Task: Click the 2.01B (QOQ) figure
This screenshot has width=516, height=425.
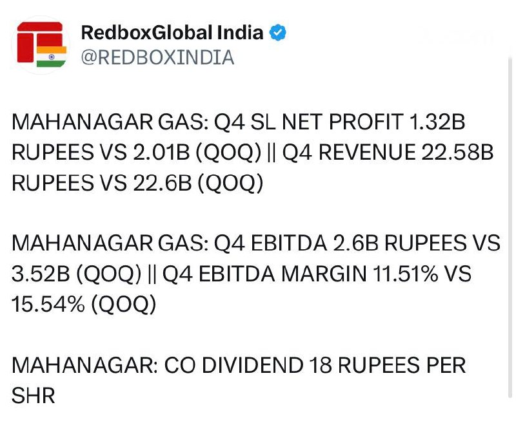Action: click(x=197, y=153)
